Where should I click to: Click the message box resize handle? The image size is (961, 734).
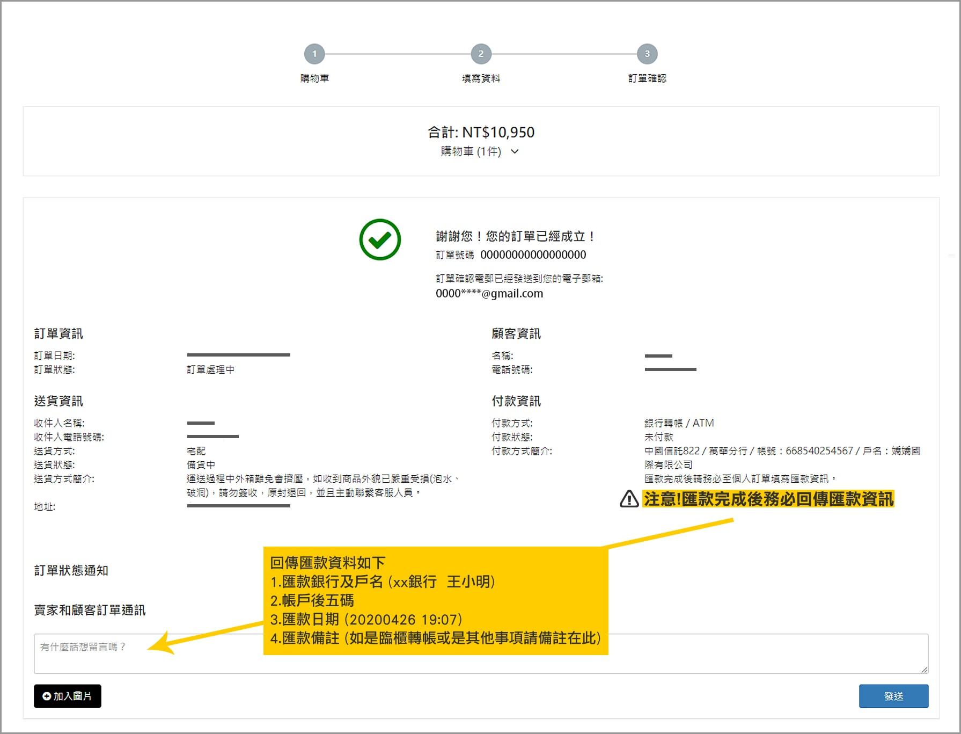923,669
